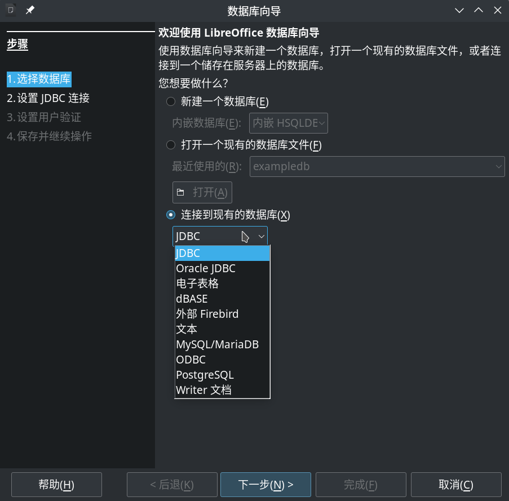Choose JDBC from the dropdown list
This screenshot has width=509, height=501.
(222, 253)
